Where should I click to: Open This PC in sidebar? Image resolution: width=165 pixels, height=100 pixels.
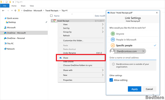pyautogui.click(x=10, y=44)
